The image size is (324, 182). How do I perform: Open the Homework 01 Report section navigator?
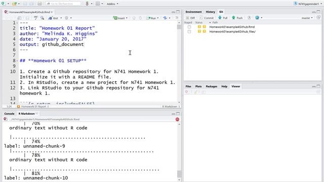(33, 107)
